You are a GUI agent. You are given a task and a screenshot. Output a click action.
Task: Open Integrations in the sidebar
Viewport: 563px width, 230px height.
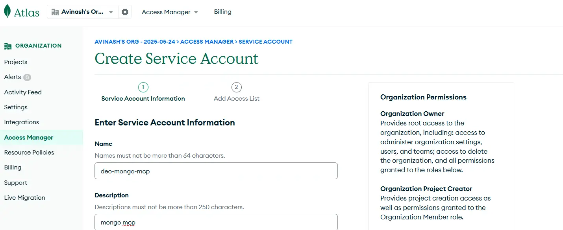click(x=22, y=122)
